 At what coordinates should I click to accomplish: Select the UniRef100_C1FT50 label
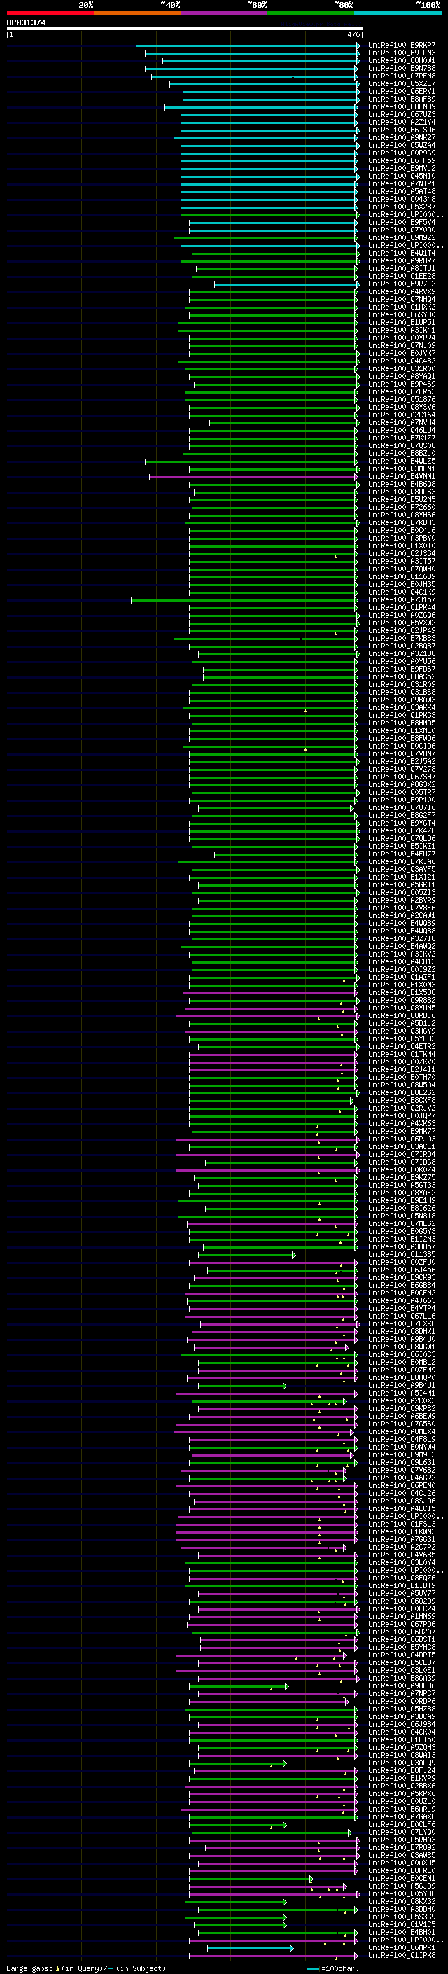point(401,1739)
